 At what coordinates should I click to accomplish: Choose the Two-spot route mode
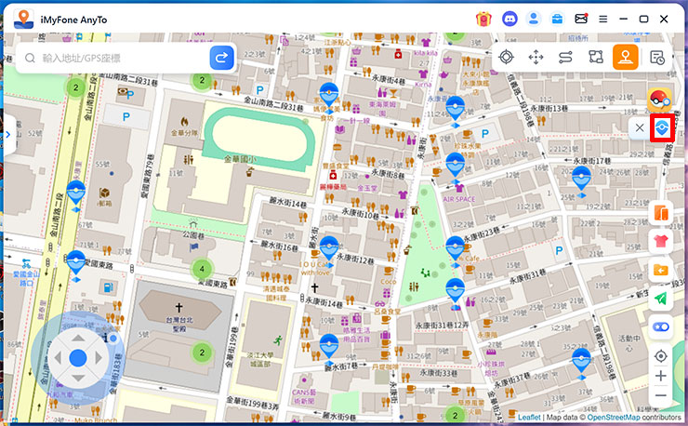tap(565, 58)
